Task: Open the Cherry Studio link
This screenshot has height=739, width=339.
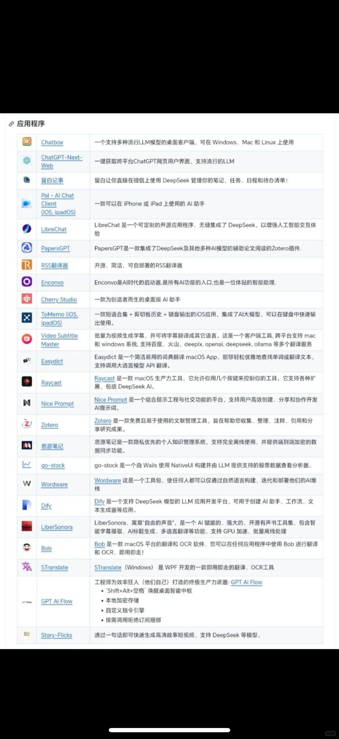Action: [x=59, y=300]
